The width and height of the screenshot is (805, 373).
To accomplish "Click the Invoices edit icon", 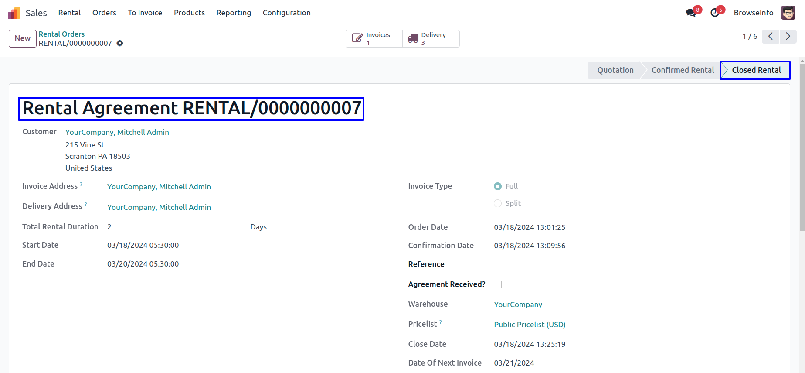I will pyautogui.click(x=357, y=38).
